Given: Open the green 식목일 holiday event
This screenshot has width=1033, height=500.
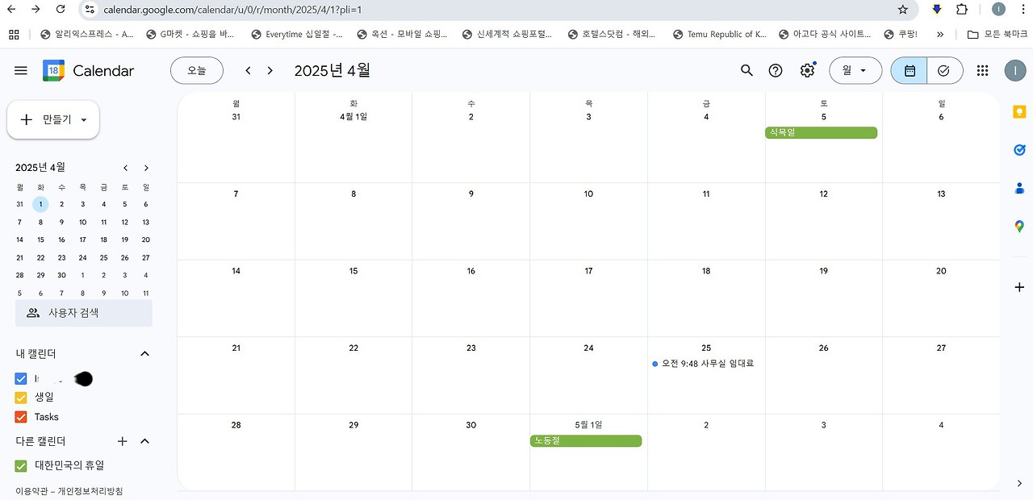Looking at the screenshot, I should pos(821,132).
